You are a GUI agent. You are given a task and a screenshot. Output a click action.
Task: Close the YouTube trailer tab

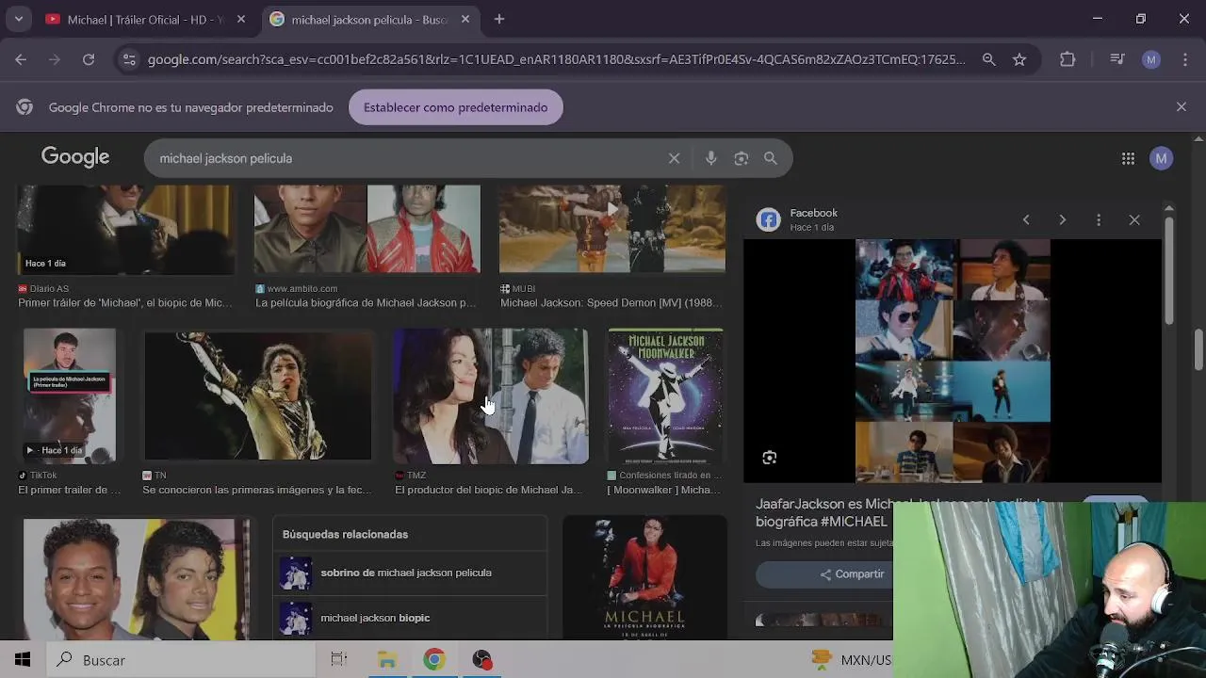pos(241,19)
